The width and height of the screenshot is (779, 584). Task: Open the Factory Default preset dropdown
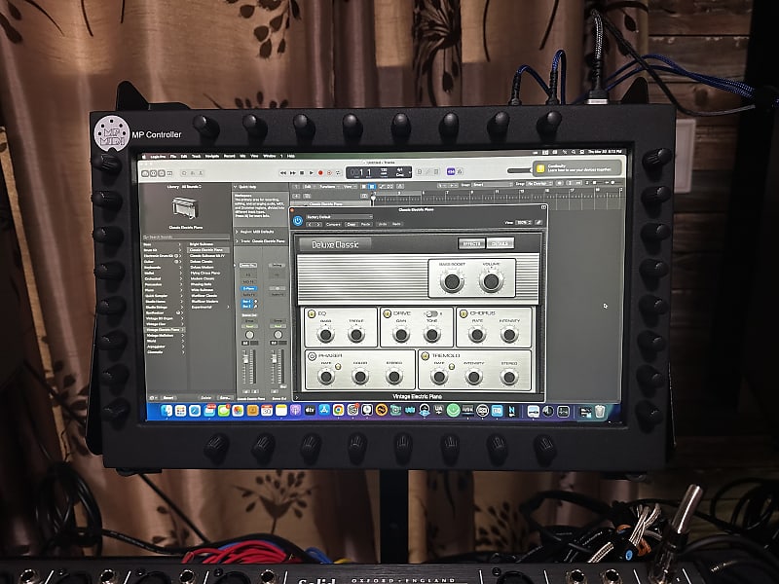(x=340, y=216)
